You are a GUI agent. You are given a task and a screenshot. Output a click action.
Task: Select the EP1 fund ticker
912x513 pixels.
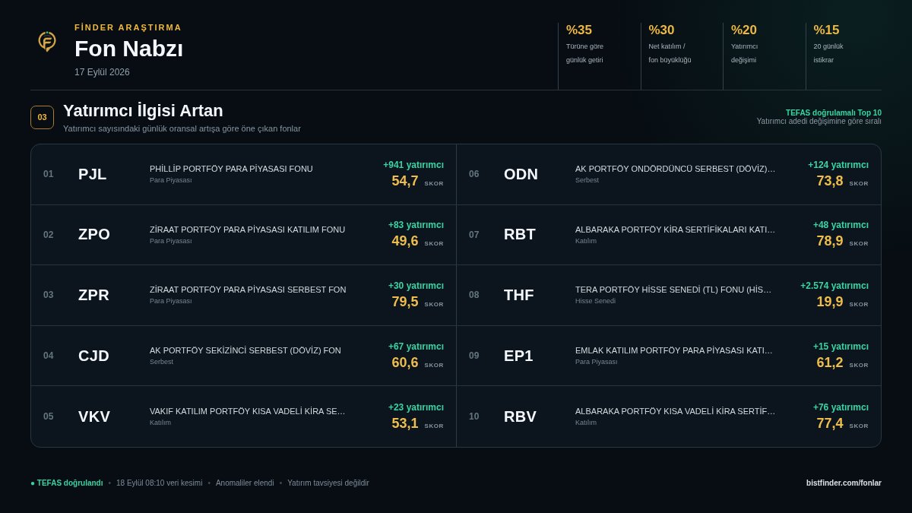(x=518, y=356)
